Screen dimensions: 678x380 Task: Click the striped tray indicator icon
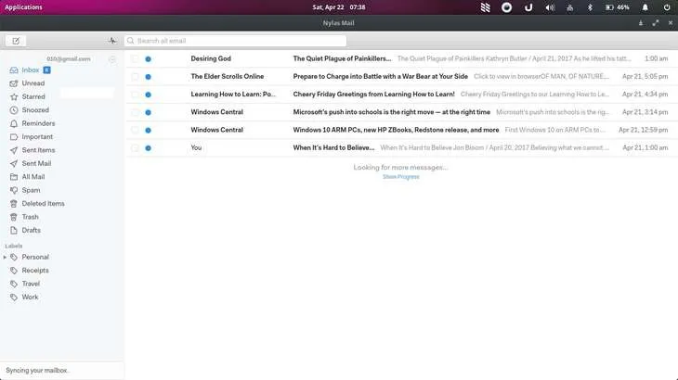coord(485,7)
